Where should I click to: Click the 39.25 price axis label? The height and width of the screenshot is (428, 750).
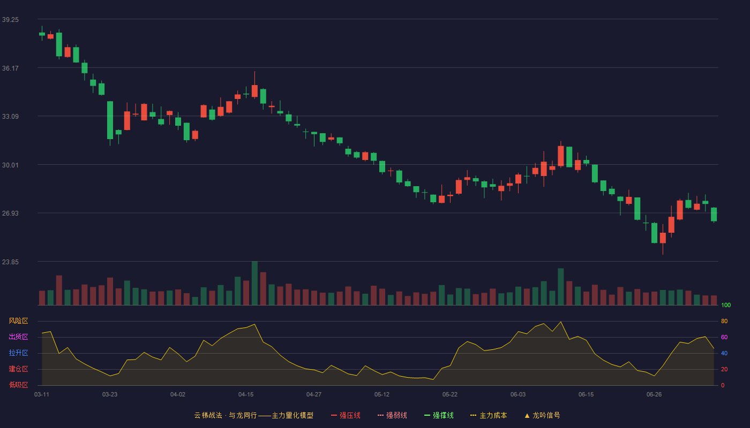(10, 19)
